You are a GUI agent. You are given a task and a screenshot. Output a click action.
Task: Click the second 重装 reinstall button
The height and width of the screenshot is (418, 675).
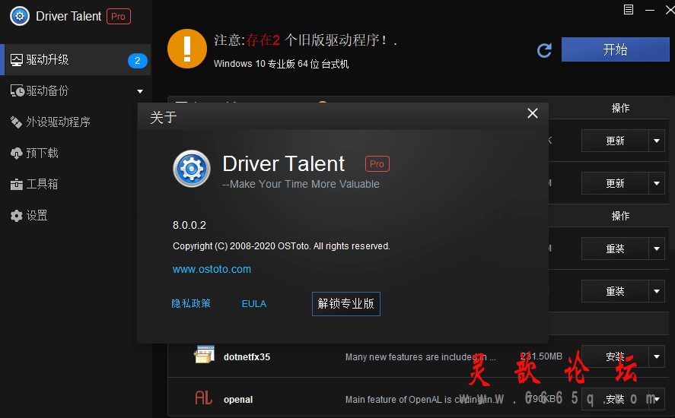point(615,291)
